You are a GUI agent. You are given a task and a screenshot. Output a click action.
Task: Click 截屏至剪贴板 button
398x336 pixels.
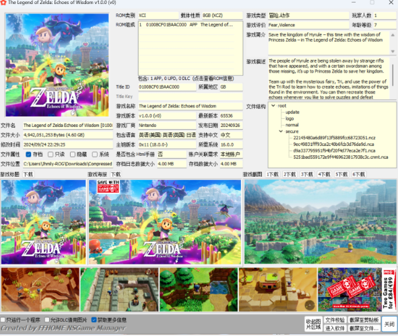click(x=364, y=320)
